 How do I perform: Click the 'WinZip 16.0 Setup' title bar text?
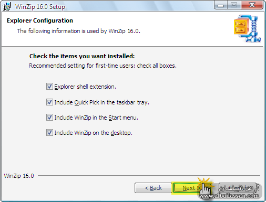tap(40, 7)
